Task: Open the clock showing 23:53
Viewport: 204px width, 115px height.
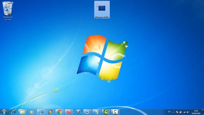Action: tap(196, 112)
